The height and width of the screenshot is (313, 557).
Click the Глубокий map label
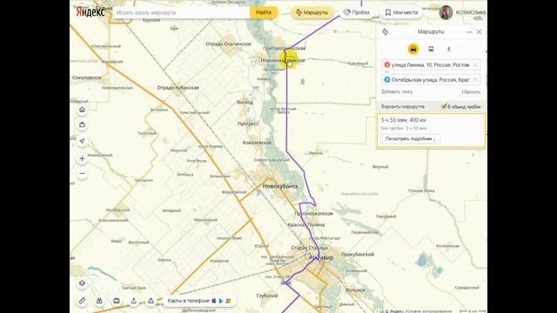pyautogui.click(x=267, y=296)
